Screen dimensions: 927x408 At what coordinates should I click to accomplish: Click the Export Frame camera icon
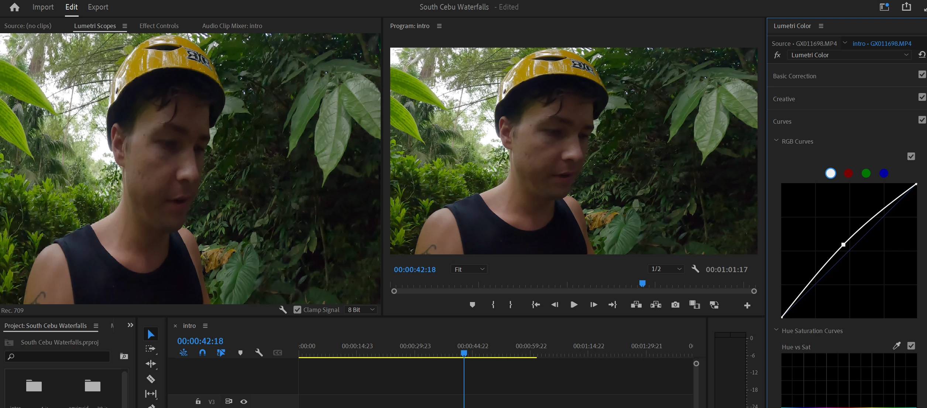tap(675, 305)
